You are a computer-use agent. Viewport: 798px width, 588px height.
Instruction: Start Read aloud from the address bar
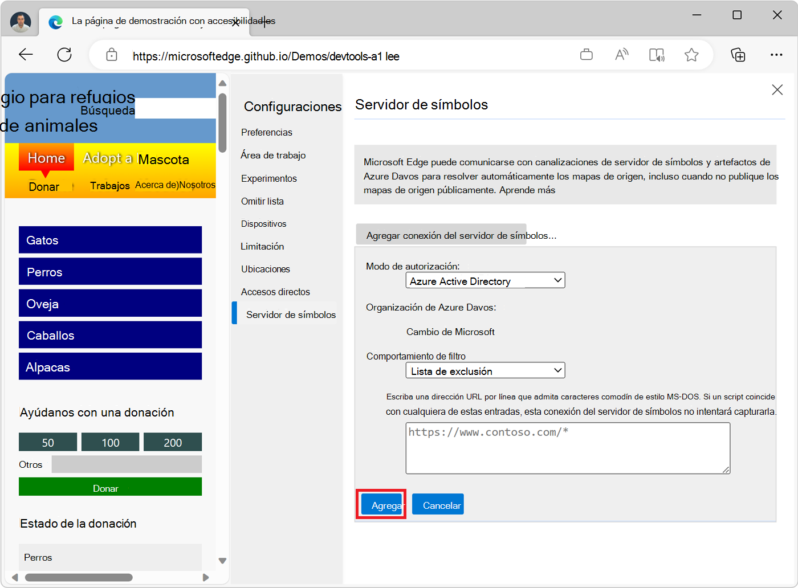click(621, 55)
